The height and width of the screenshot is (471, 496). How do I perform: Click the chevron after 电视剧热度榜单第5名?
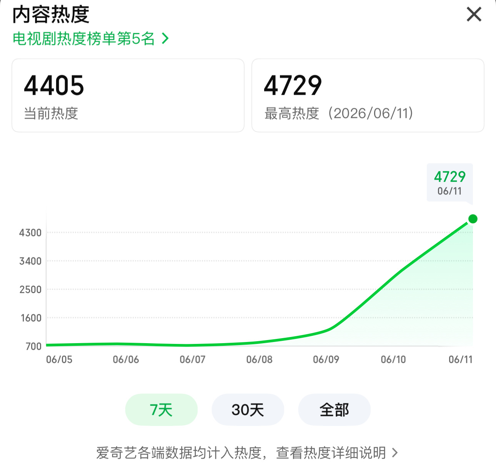(165, 39)
